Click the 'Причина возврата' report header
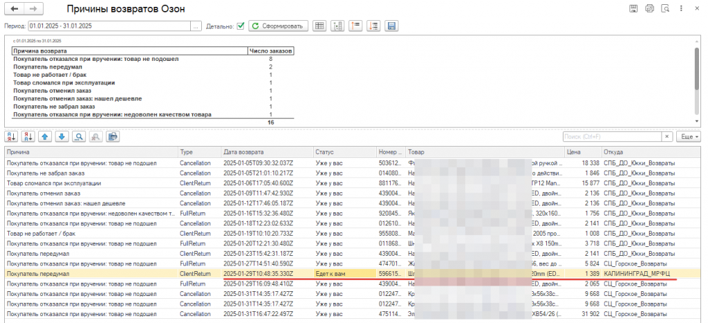Screen dimensions: 708x323 click(131, 51)
